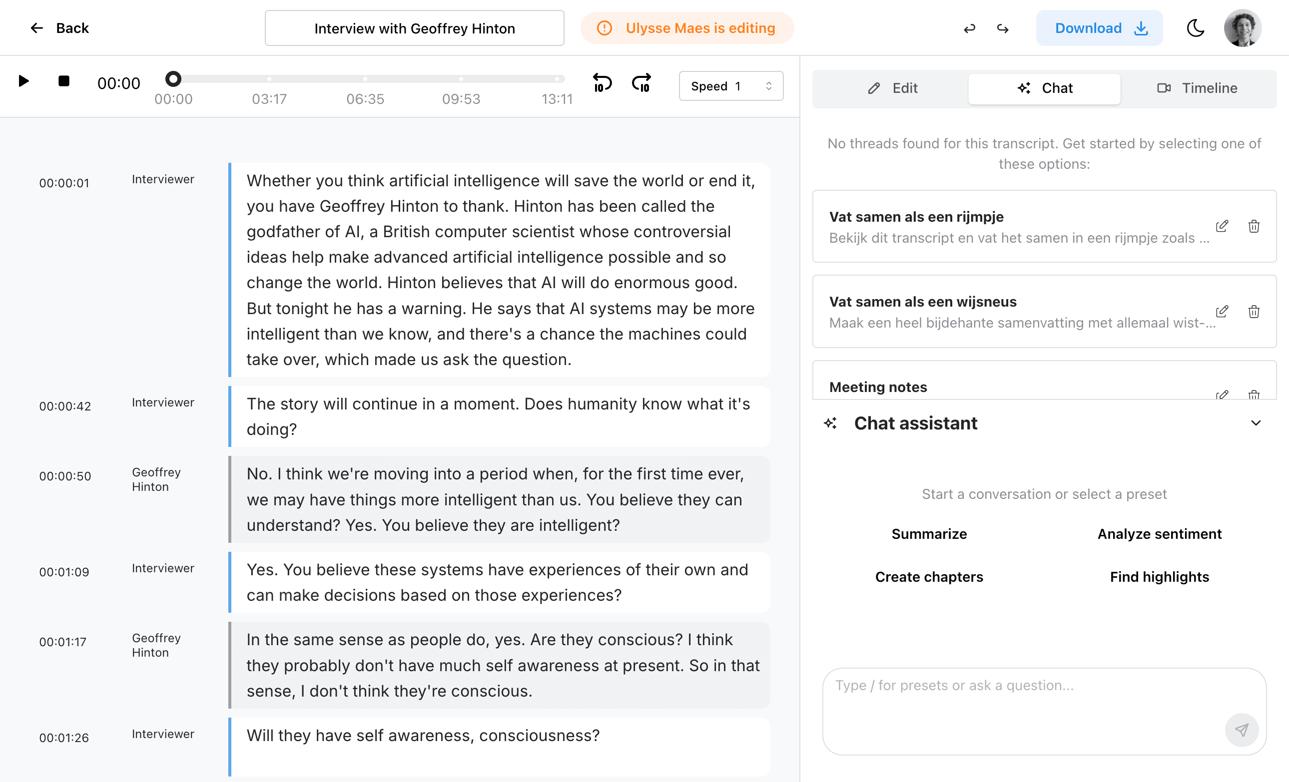The image size is (1289, 782).
Task: Open your profile avatar menu
Action: pos(1243,27)
